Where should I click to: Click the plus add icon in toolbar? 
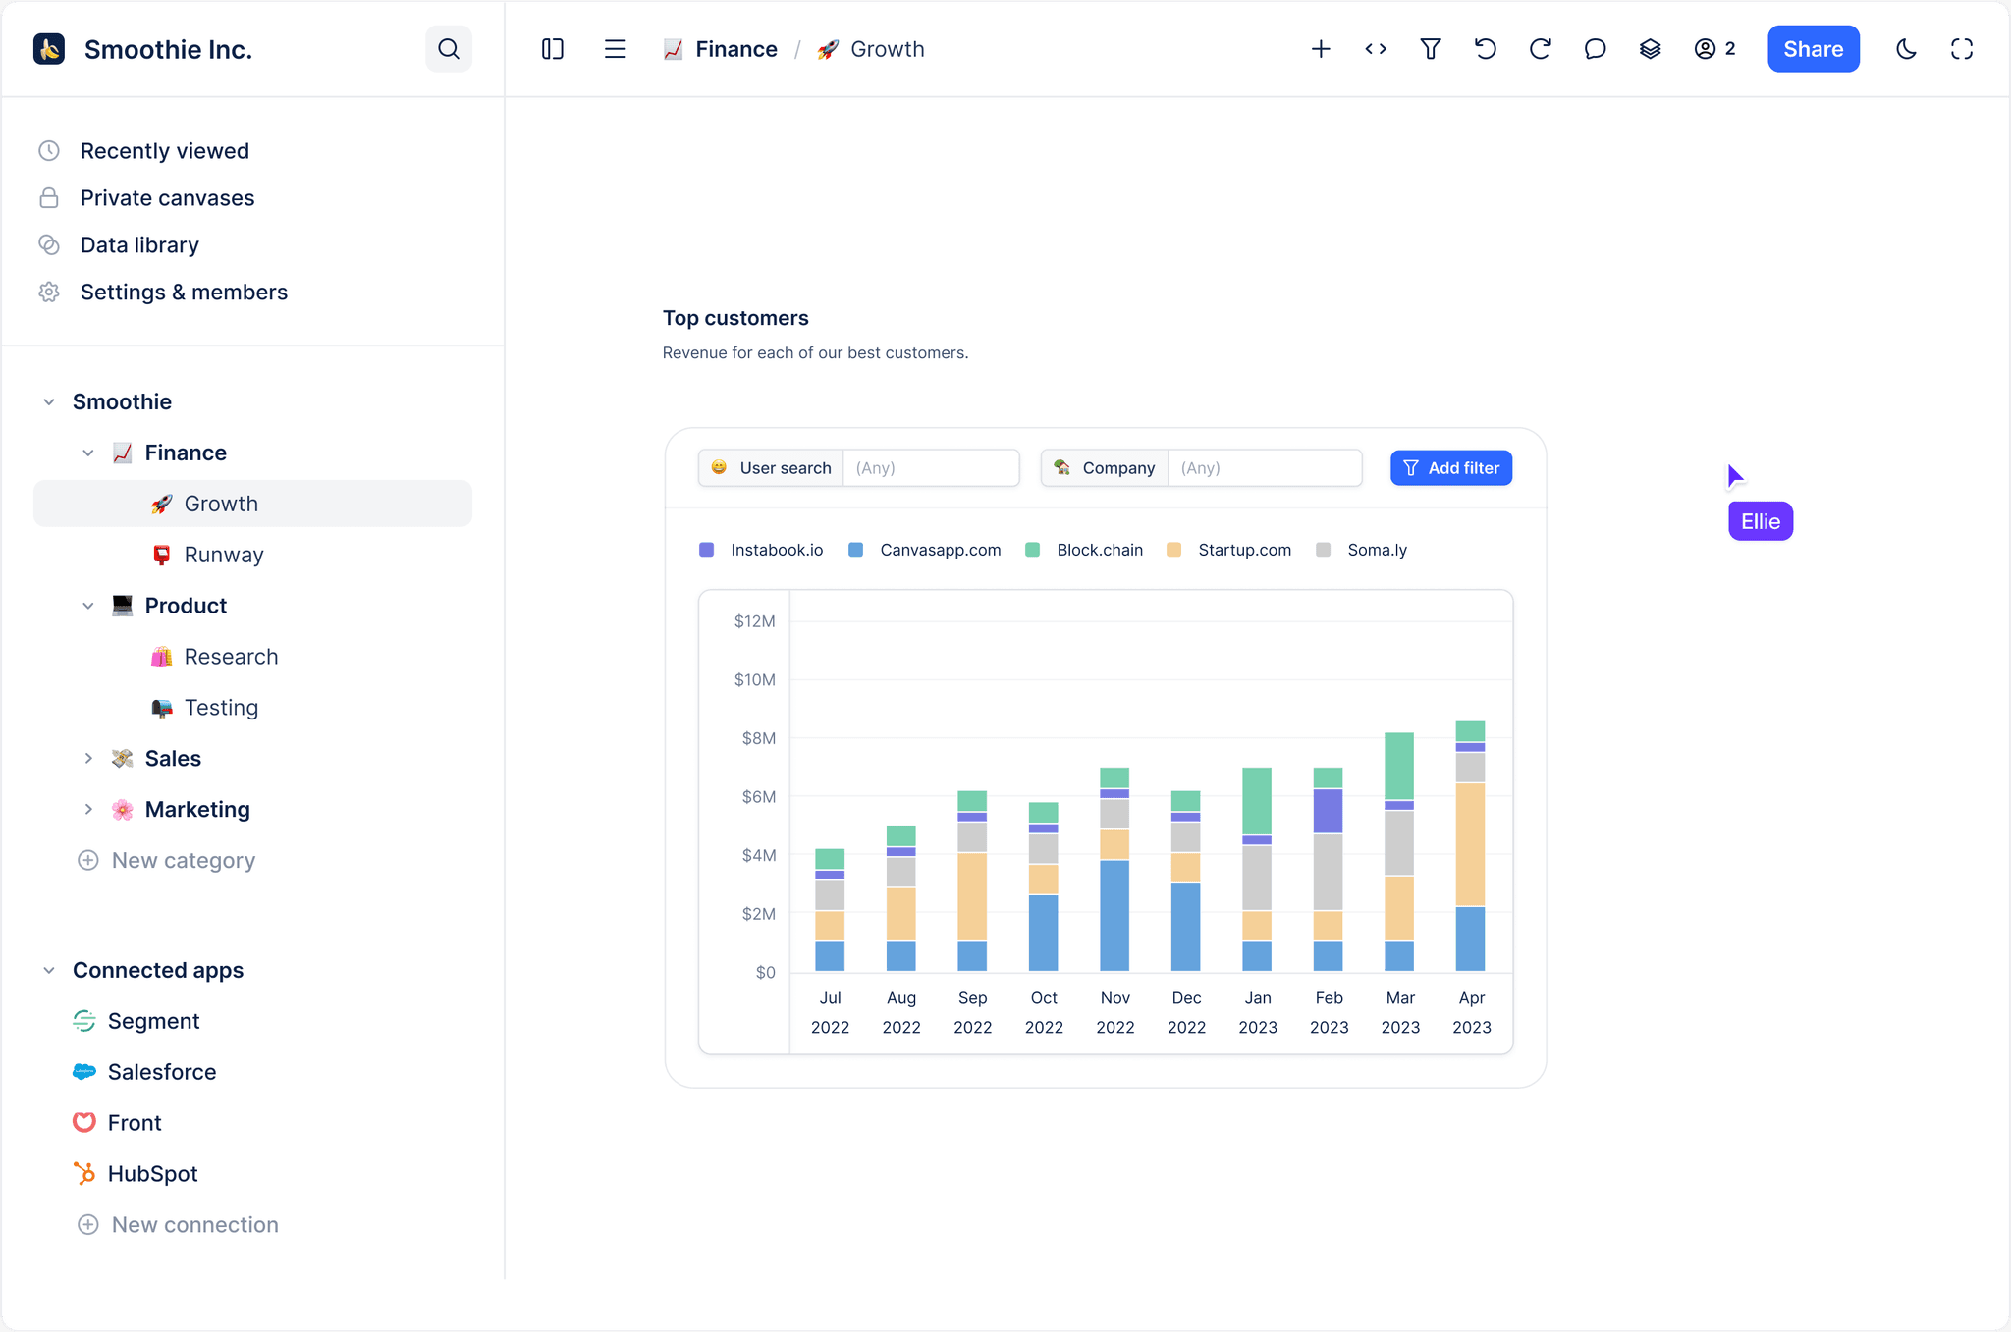click(1321, 49)
